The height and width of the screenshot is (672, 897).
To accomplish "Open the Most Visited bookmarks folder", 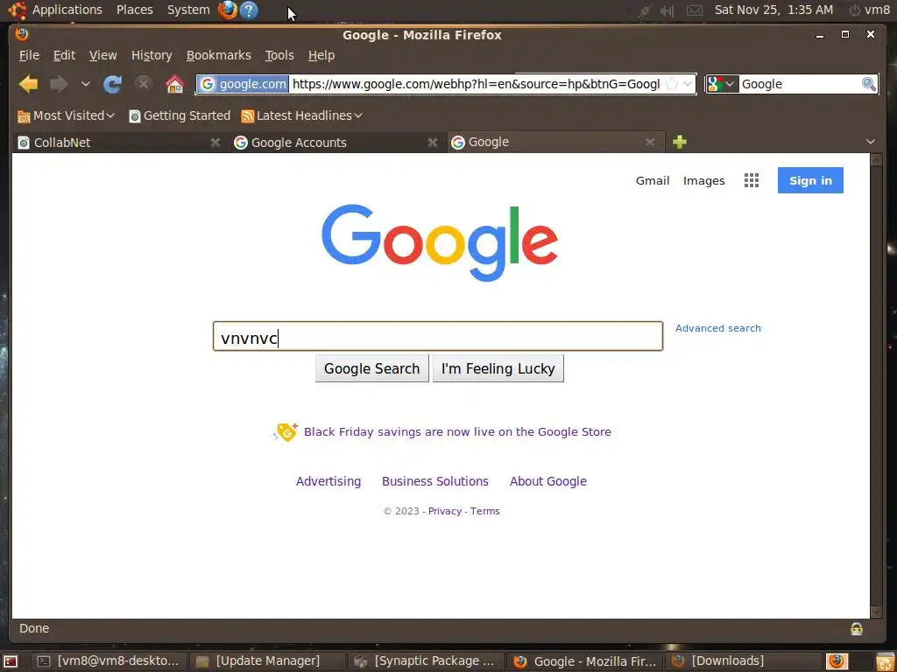I will [x=67, y=116].
